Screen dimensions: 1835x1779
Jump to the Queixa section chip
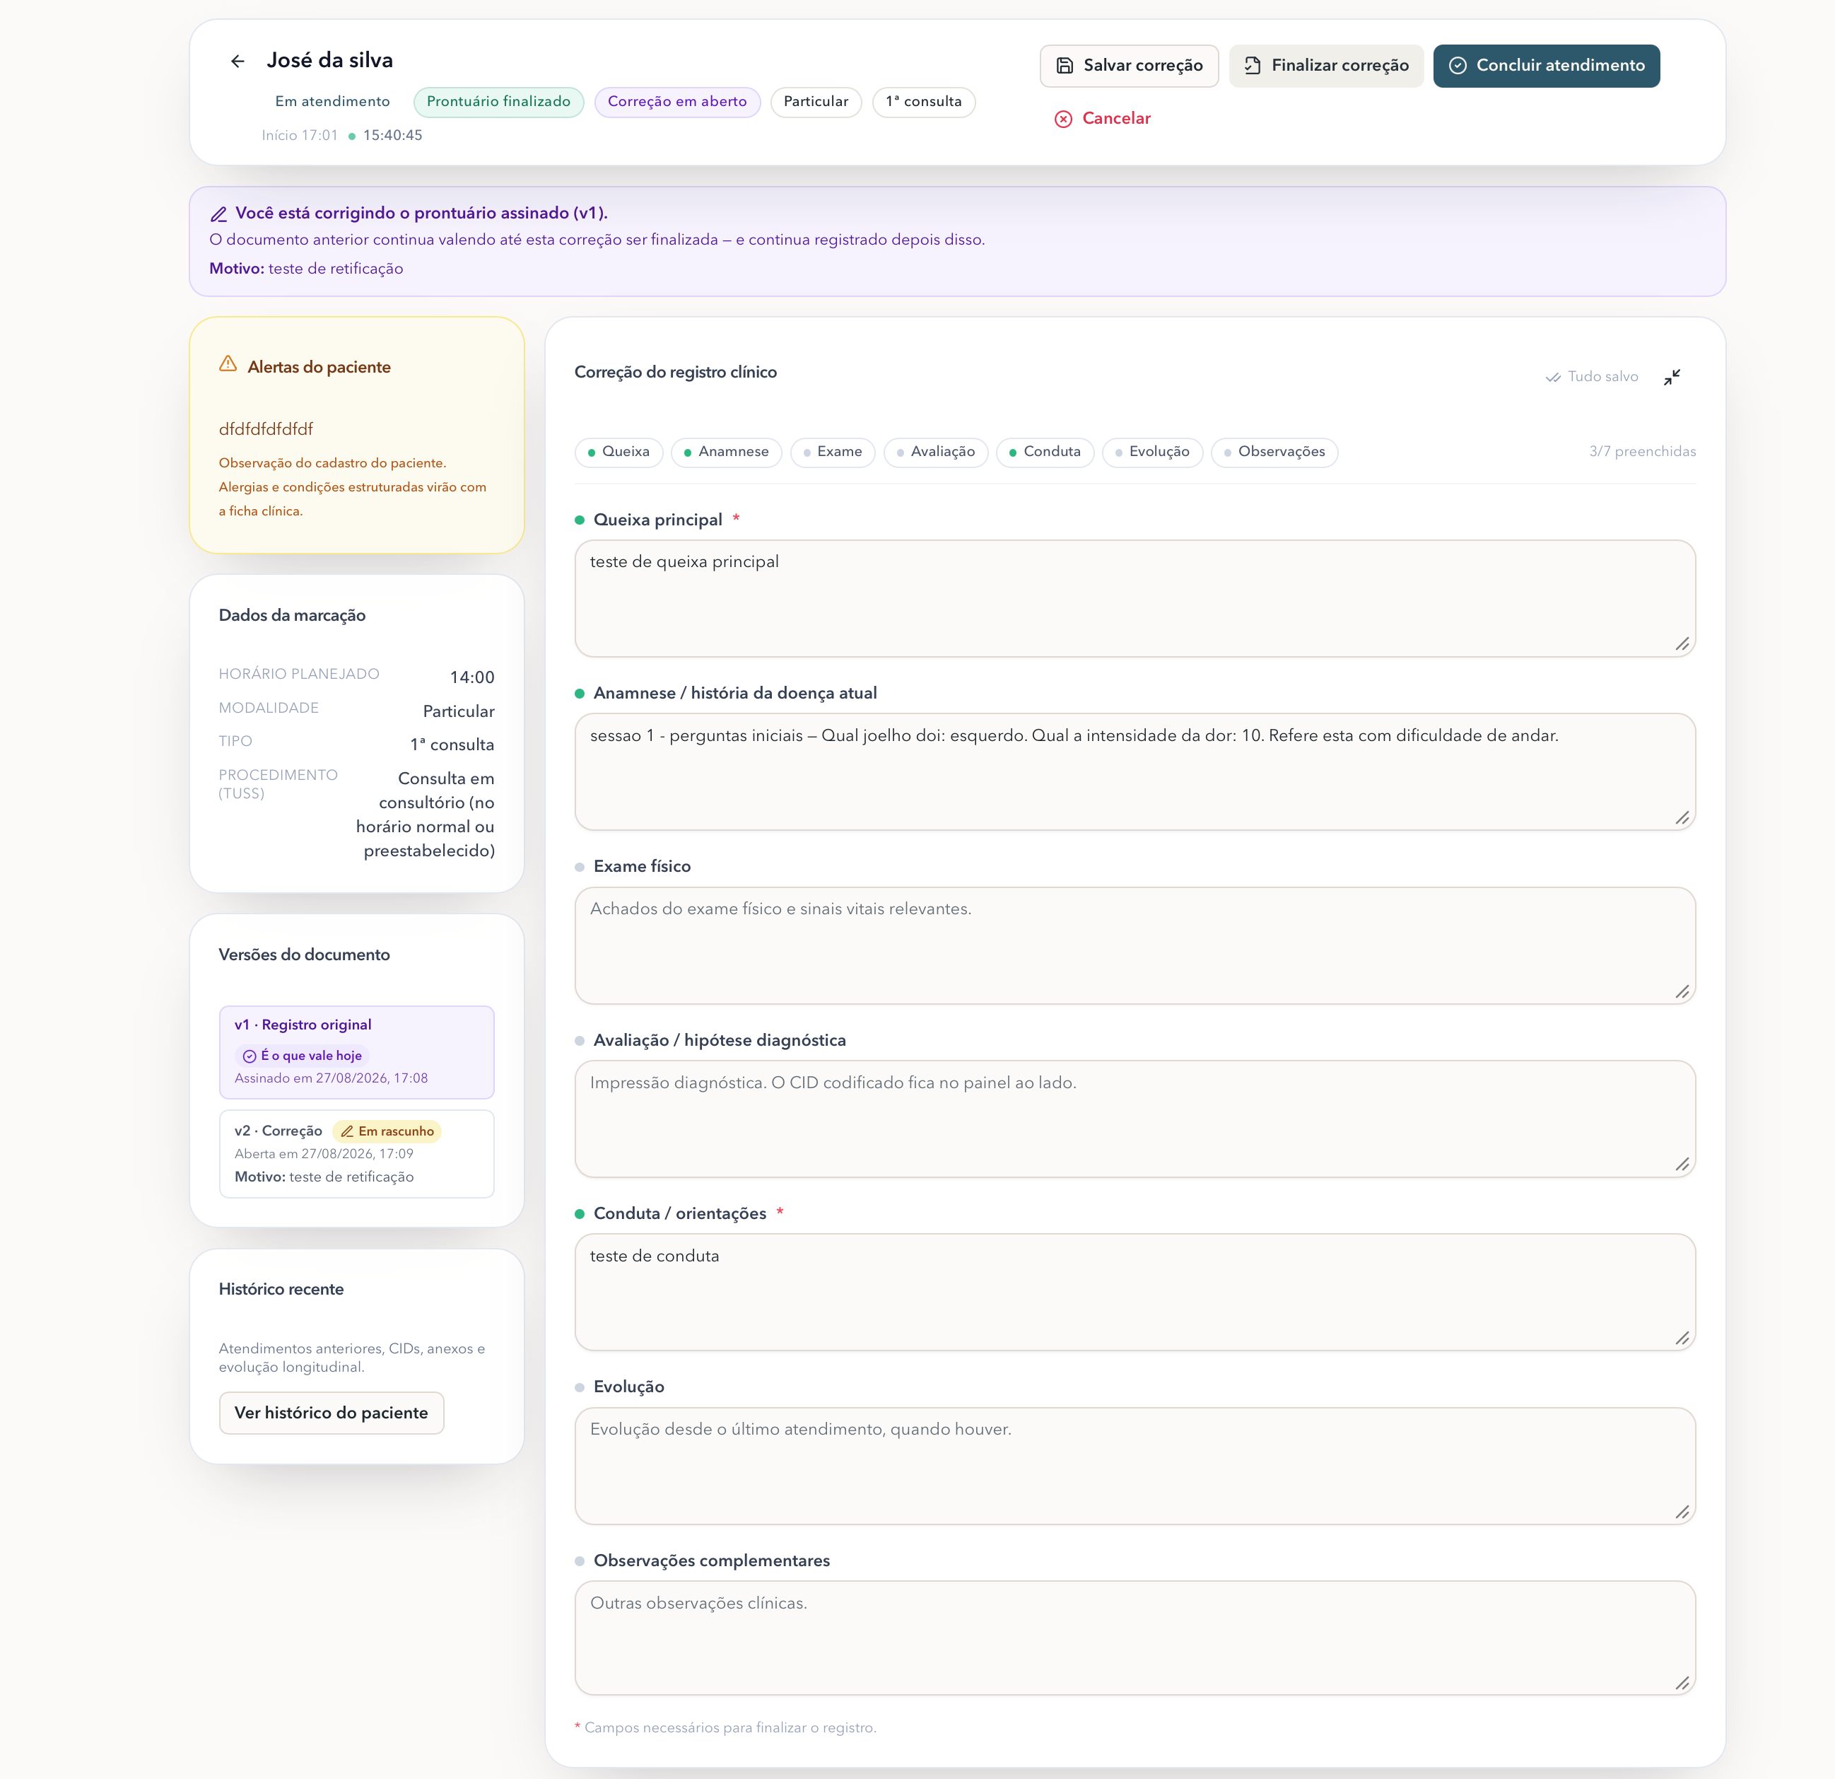pos(618,453)
